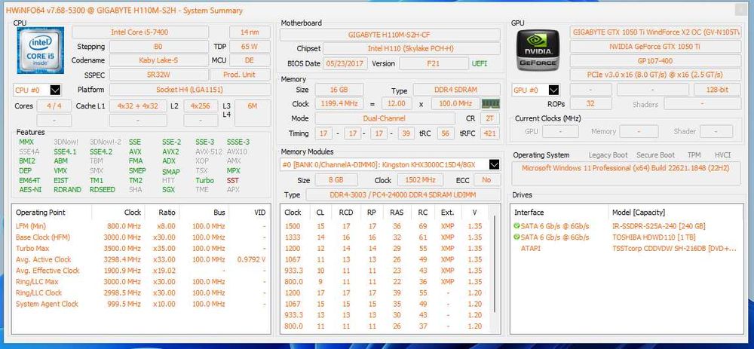Click the red SST feature label

[x=233, y=180]
